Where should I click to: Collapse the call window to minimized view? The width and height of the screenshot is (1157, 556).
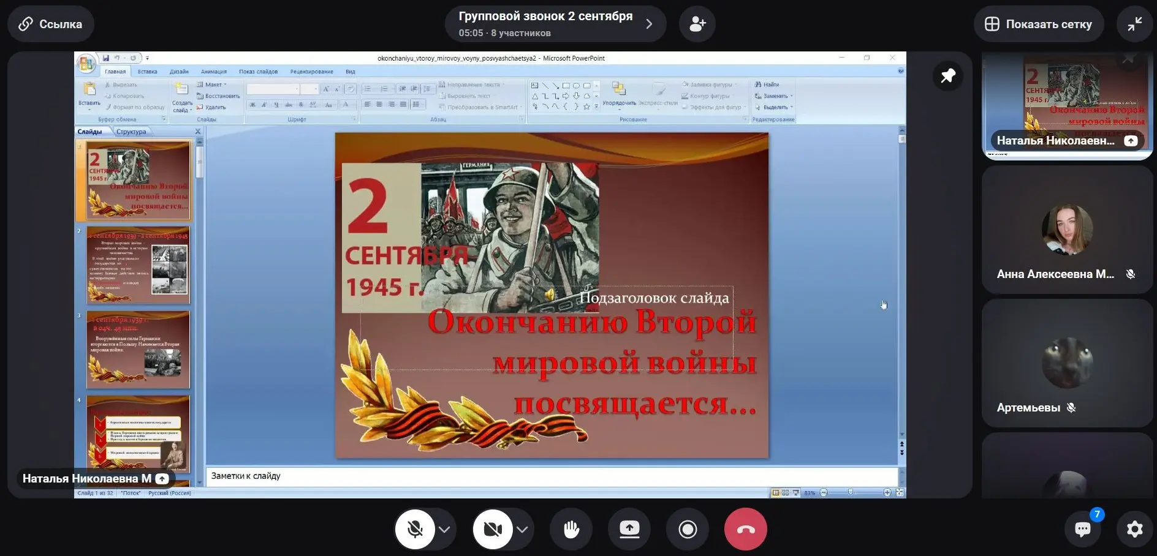click(x=1134, y=24)
